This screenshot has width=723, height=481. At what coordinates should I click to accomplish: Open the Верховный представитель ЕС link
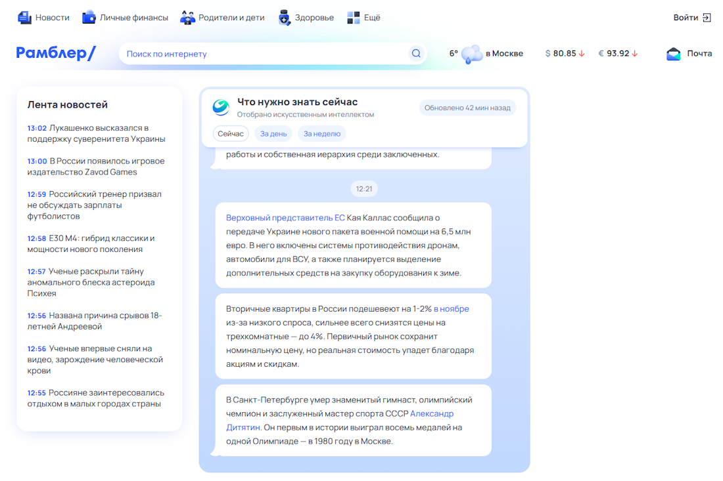click(285, 218)
